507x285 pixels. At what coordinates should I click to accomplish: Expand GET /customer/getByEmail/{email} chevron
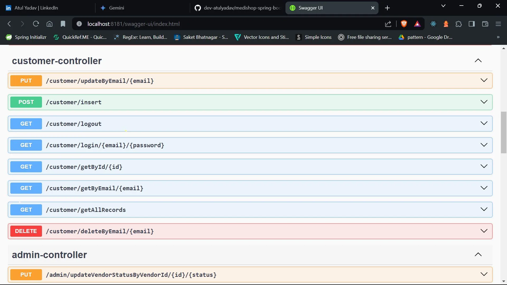484,188
